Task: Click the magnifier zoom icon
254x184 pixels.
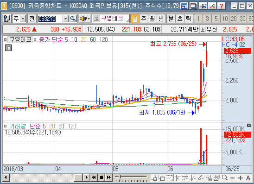Action: click(225, 178)
